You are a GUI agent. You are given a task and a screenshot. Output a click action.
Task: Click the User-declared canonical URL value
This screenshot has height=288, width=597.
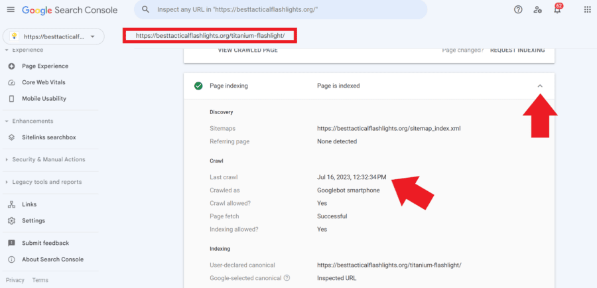point(389,265)
